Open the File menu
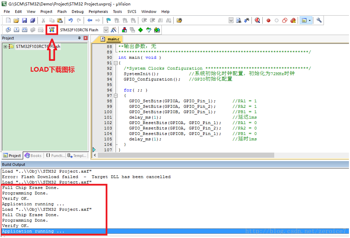This screenshot has width=350, height=238. (x=7, y=11)
